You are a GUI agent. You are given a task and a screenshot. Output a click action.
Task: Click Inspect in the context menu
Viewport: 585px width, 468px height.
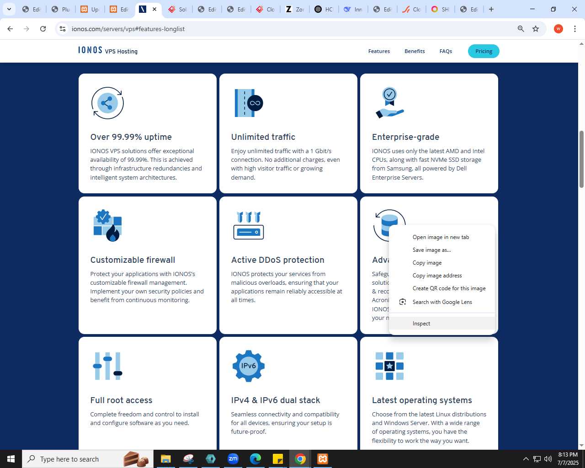click(x=442, y=324)
